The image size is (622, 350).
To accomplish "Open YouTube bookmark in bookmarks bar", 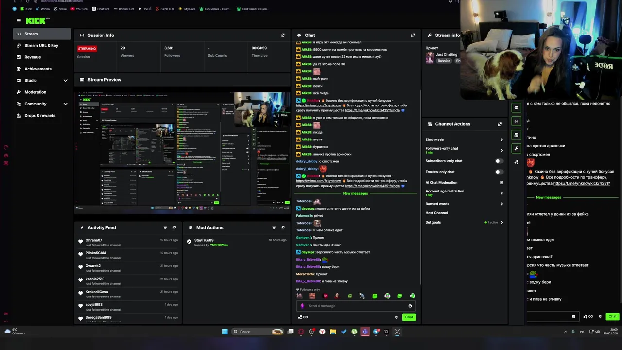I will point(79,9).
